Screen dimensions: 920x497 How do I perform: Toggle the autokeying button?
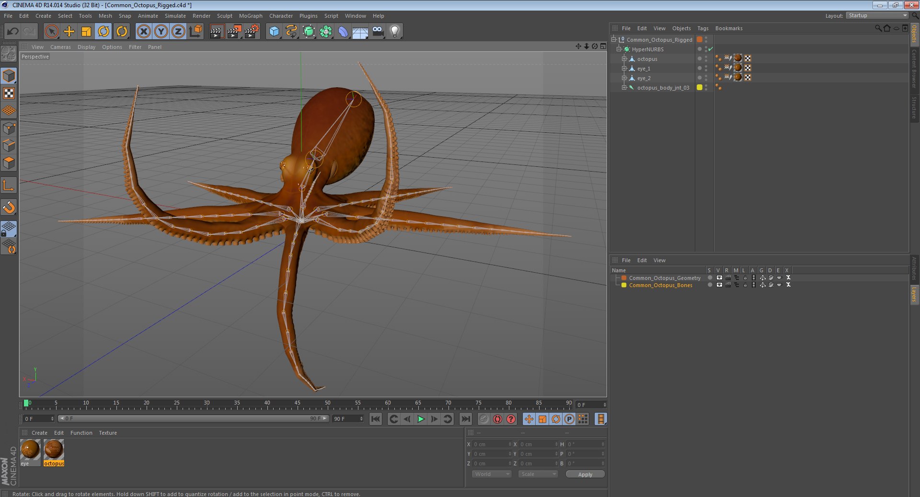tap(497, 419)
